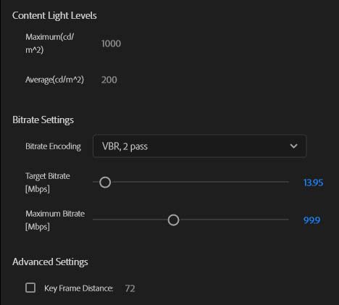This screenshot has height=305, width=339.
Task: Click the Target Bitrate slider handle
Action: pos(105,183)
